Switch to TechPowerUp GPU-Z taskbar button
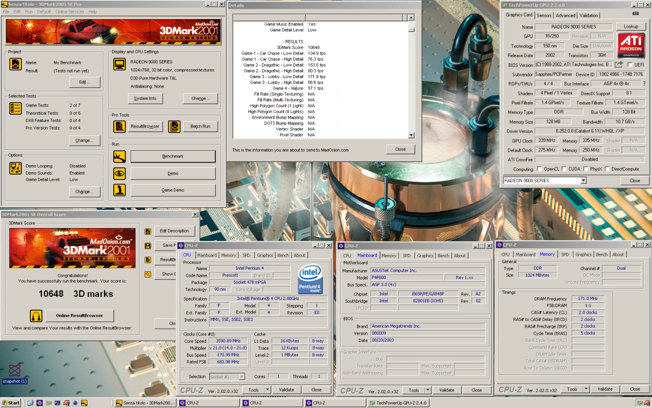652x408 pixels. (x=399, y=403)
